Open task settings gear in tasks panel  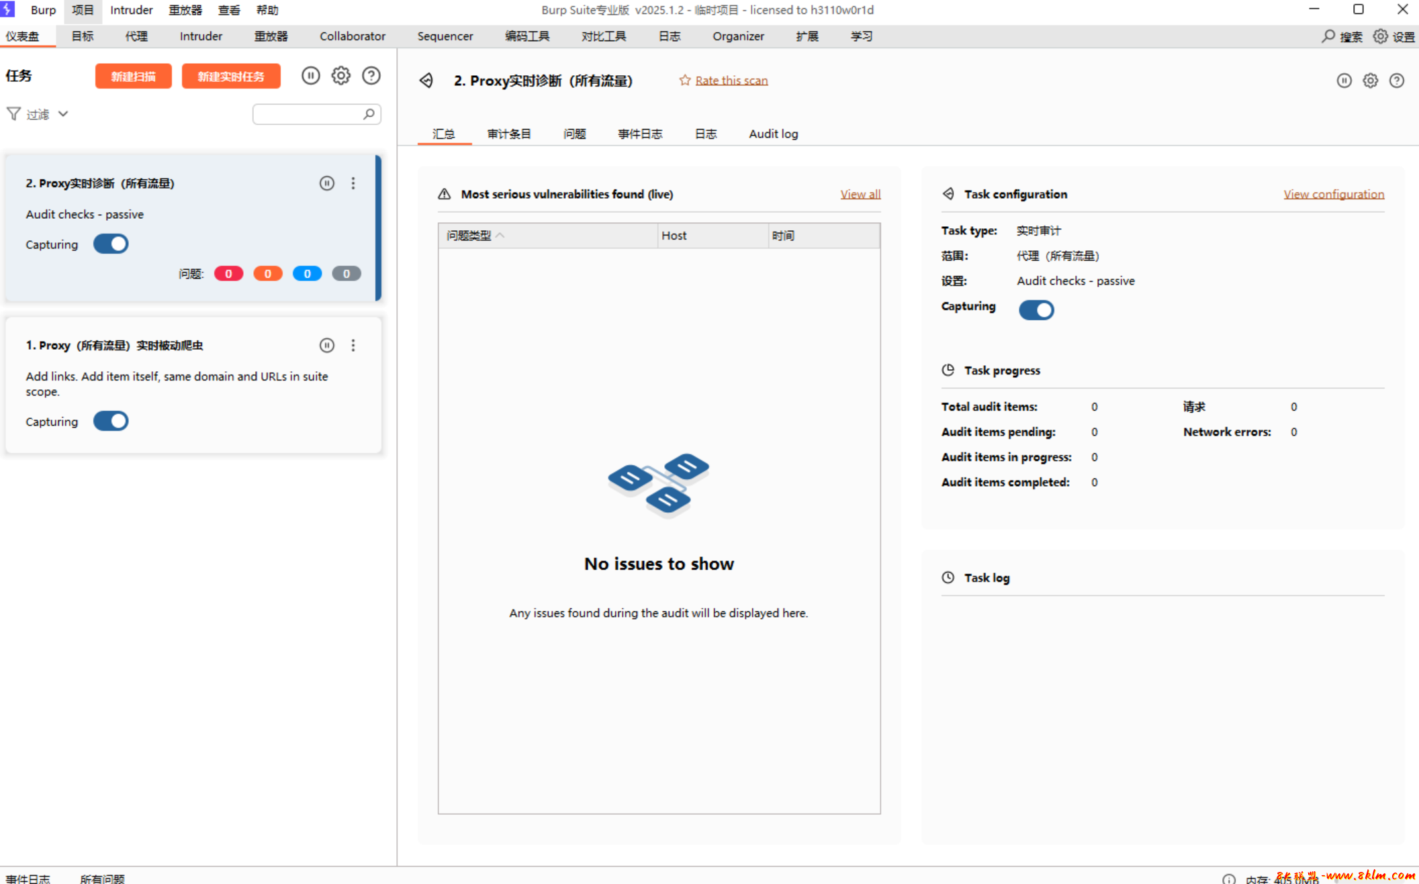coord(341,76)
